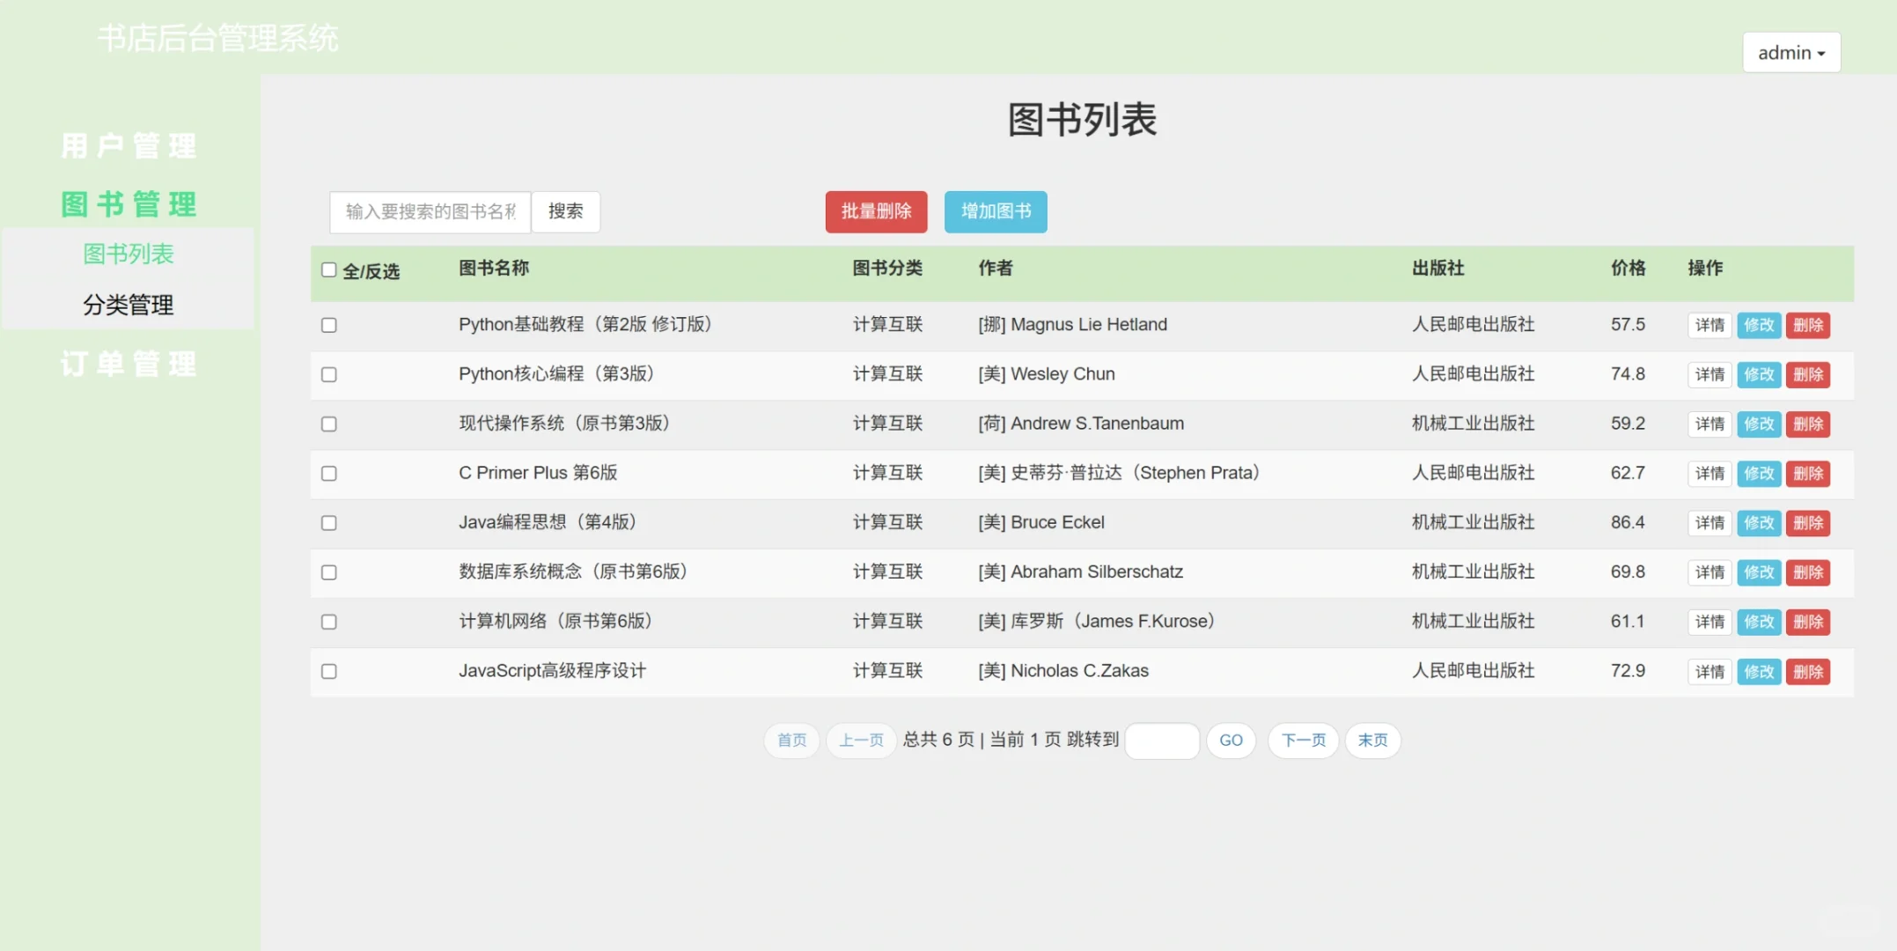The image size is (1897, 951).
Task: Go to the last page via 末页
Action: 1372,741
